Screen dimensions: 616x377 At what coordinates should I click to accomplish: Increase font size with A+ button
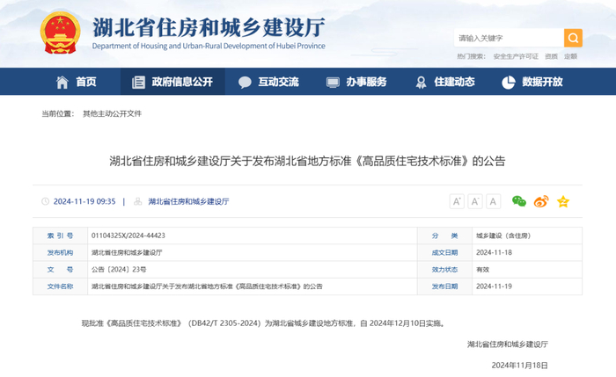coord(457,201)
